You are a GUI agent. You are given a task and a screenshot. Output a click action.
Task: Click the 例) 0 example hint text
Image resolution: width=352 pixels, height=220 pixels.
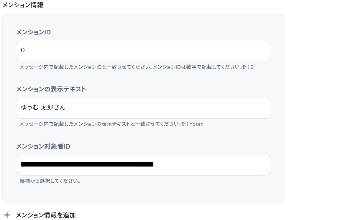[x=248, y=67]
